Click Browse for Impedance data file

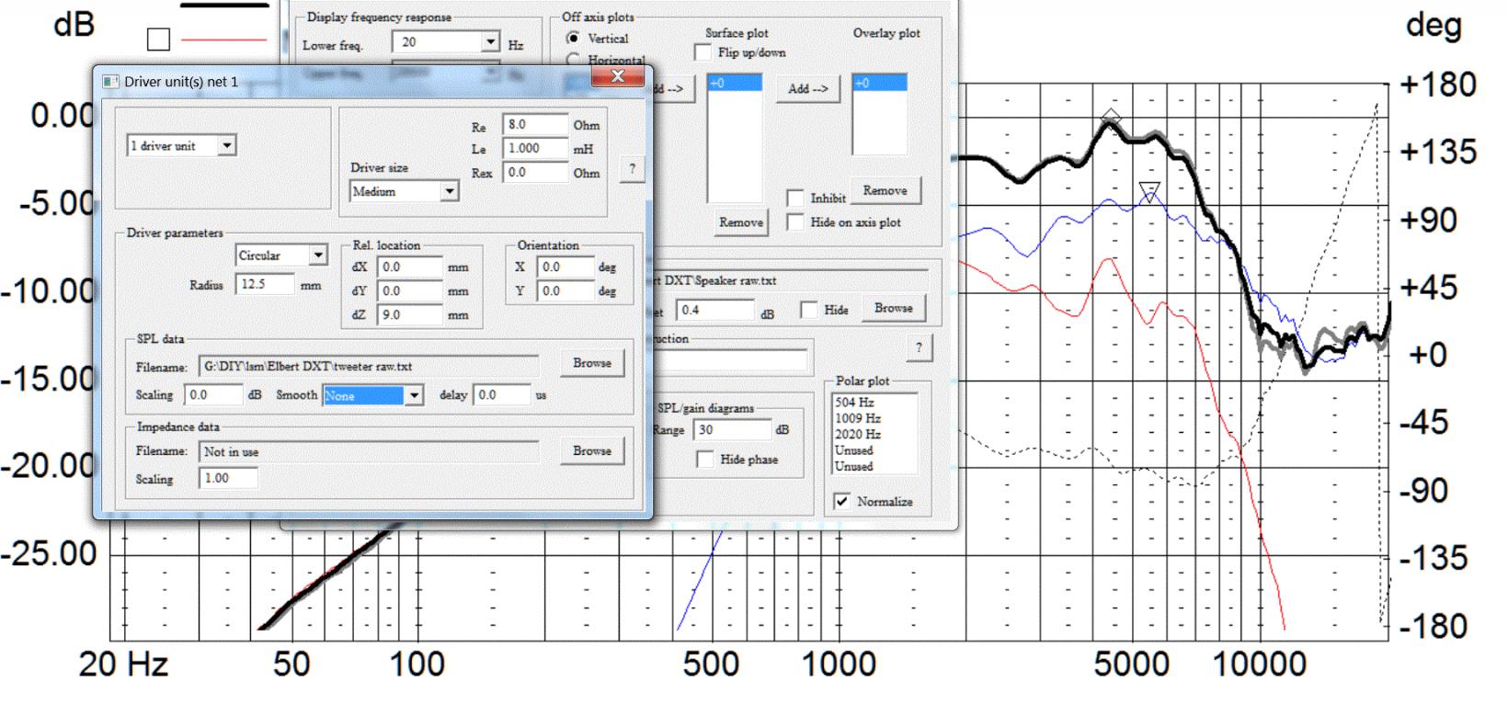[x=592, y=450]
